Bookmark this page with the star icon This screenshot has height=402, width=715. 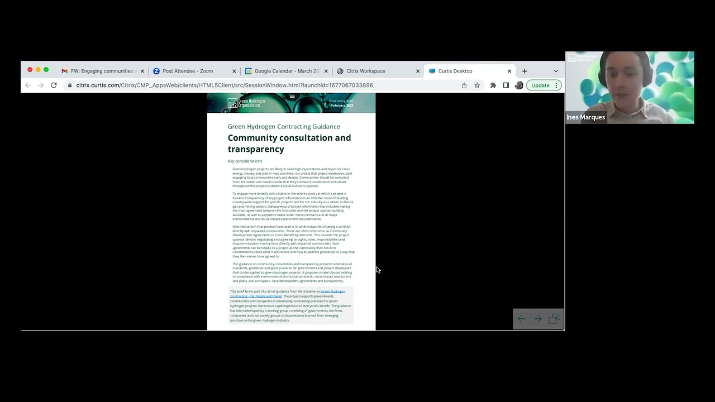point(477,85)
